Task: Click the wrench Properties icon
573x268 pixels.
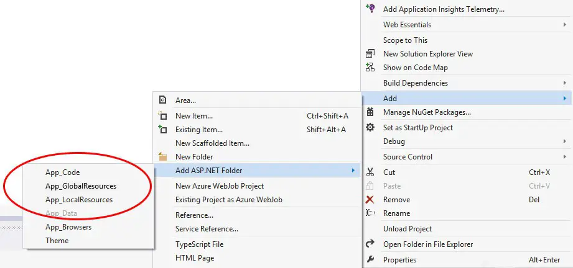Action: (370, 259)
